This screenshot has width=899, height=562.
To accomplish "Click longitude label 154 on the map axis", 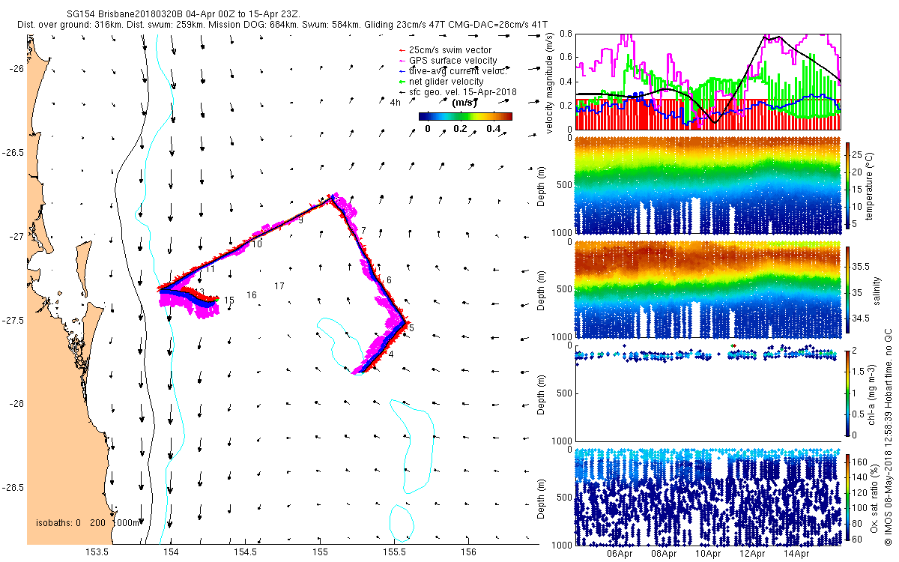I will pyautogui.click(x=172, y=552).
